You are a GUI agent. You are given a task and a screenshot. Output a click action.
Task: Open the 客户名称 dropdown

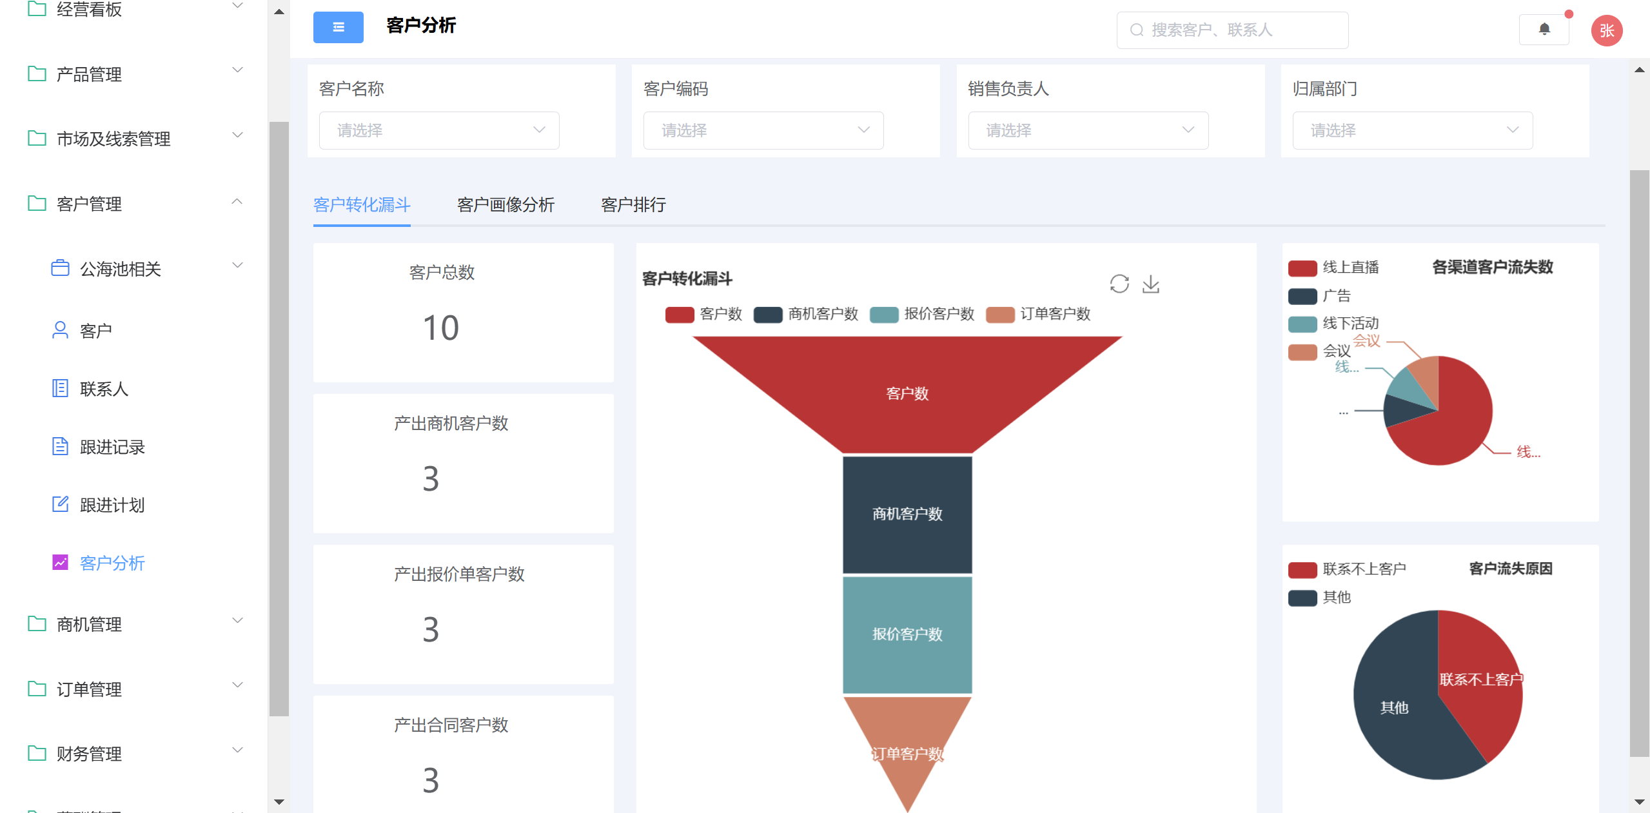(438, 130)
